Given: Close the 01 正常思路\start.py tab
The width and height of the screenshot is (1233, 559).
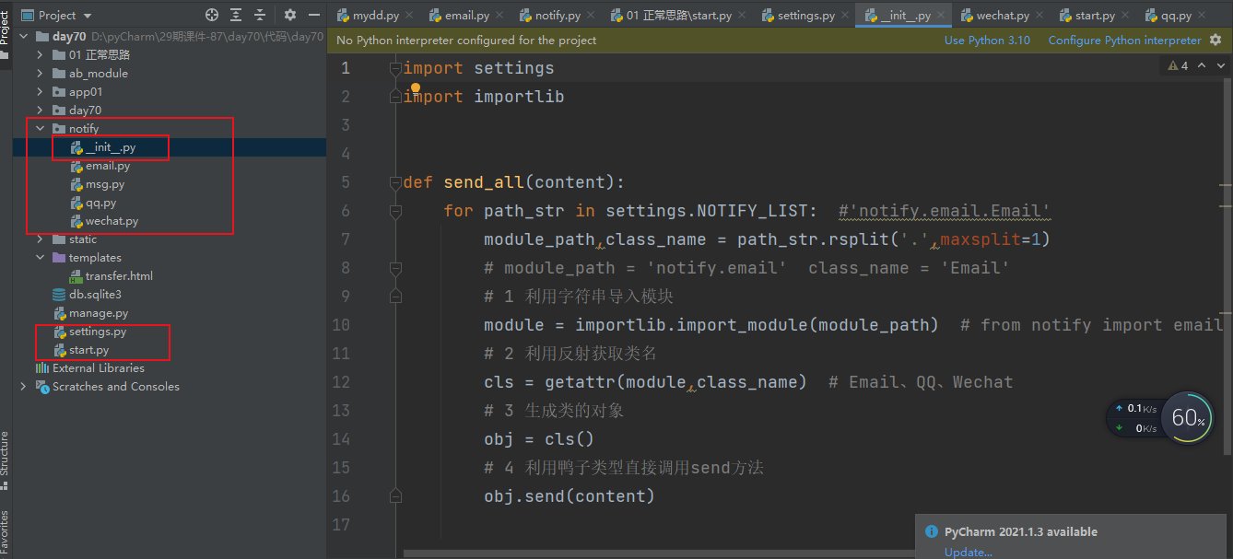Looking at the screenshot, I should tap(742, 16).
